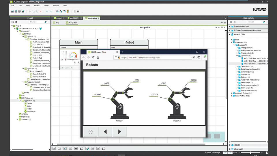Expand the Programming (266) section
Viewport: 277px width, 156px height.
tap(230, 26)
